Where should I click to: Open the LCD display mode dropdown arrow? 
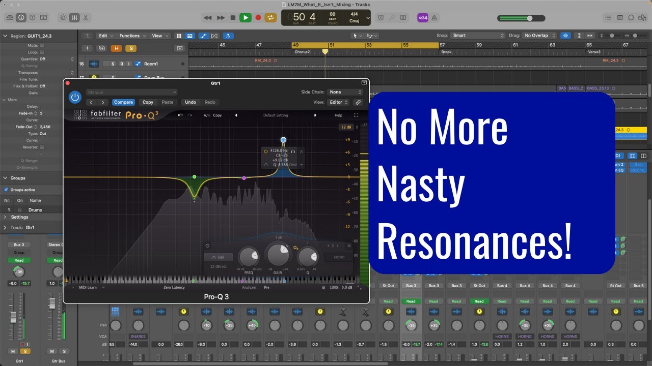[x=367, y=17]
